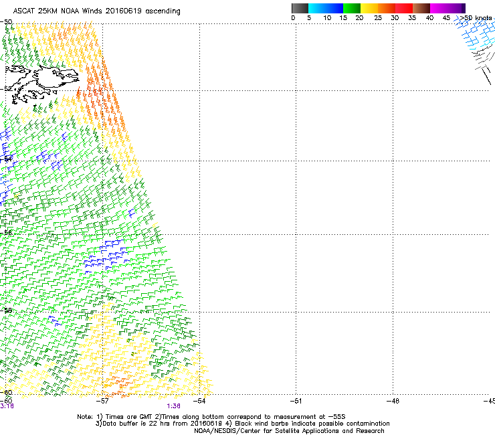495x435 pixels.
Task: Click the yellow 20-25 knots legend swatch
Action: (x=369, y=8)
